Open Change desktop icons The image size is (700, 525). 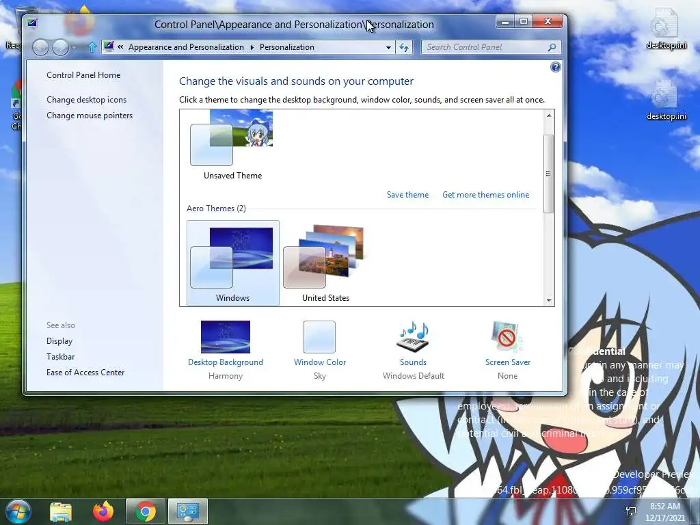[x=87, y=100]
